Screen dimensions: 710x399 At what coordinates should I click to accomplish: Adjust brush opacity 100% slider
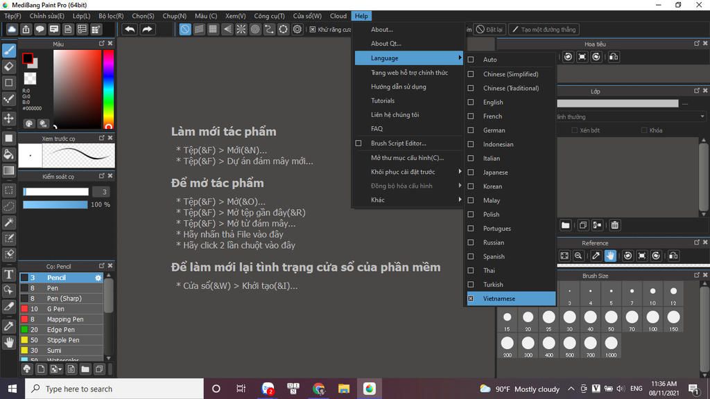(x=55, y=204)
